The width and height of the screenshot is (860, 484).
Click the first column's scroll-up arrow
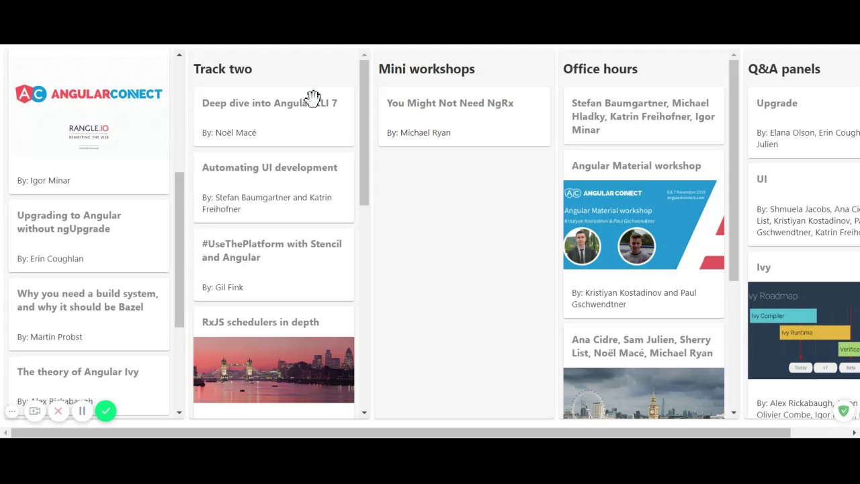point(179,55)
